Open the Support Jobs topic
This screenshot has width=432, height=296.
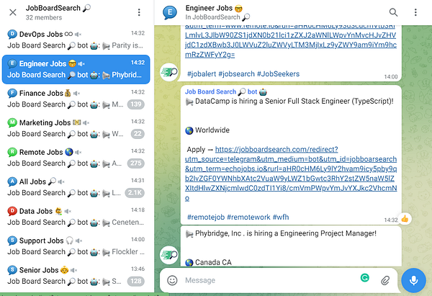(76, 246)
